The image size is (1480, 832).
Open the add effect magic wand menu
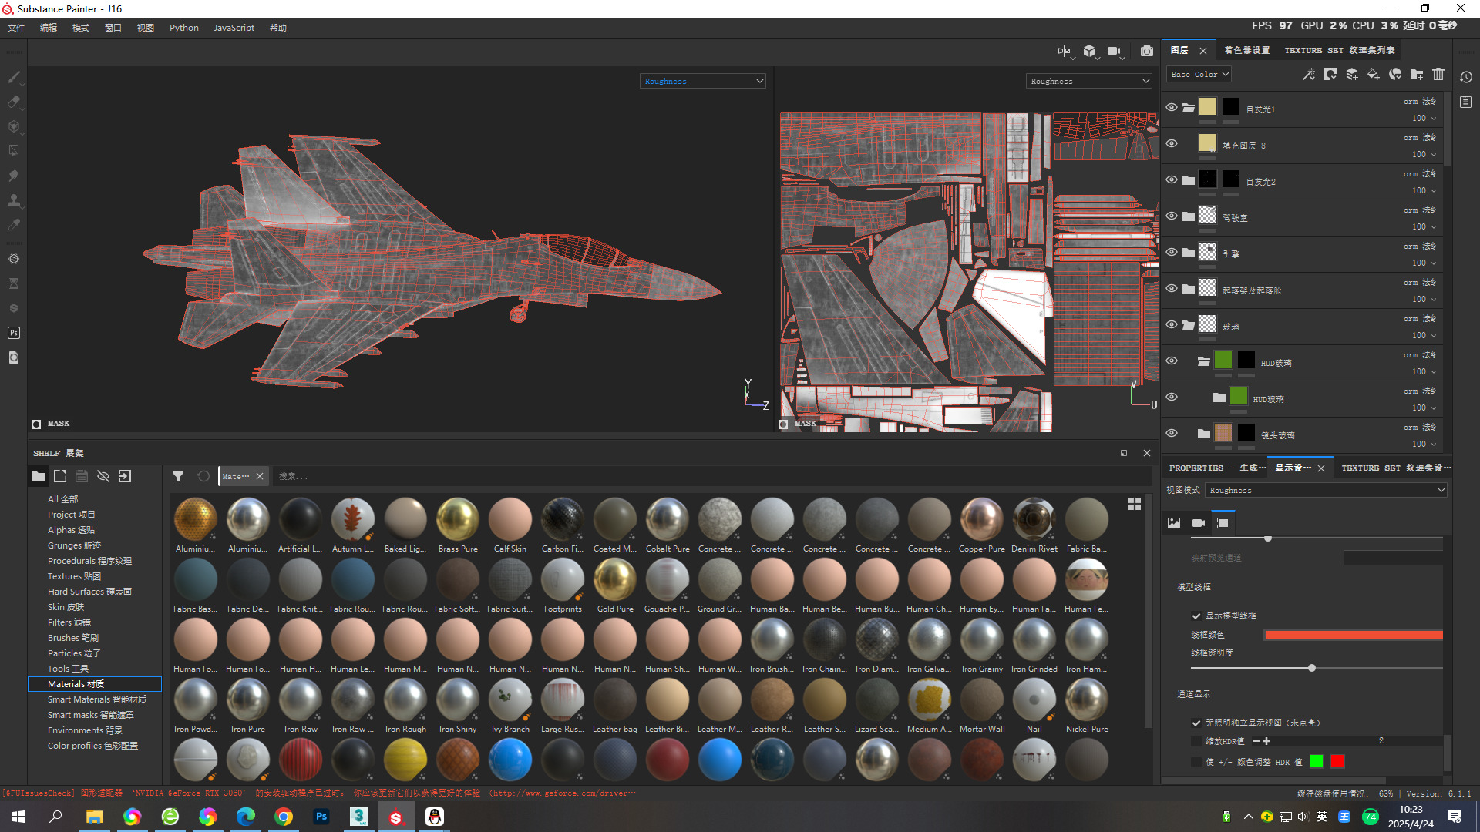click(1308, 74)
